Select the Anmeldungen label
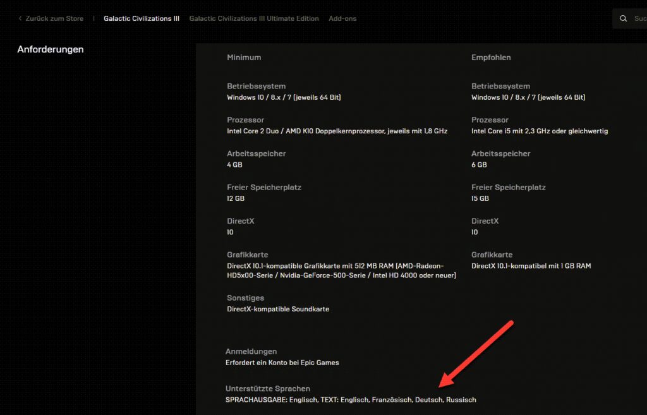This screenshot has width=647, height=415. click(x=251, y=351)
